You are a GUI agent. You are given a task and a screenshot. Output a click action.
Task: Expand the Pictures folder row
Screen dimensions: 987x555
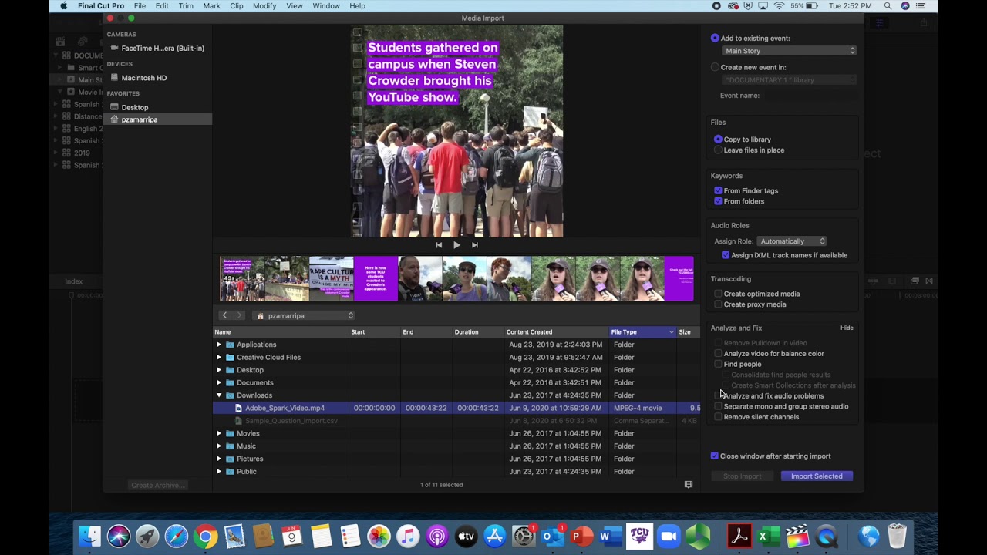(219, 459)
